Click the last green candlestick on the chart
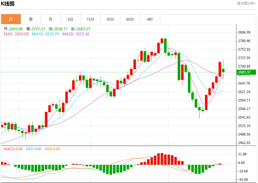Image resolution: width=258 pixels, height=183 pixels. click(x=223, y=70)
